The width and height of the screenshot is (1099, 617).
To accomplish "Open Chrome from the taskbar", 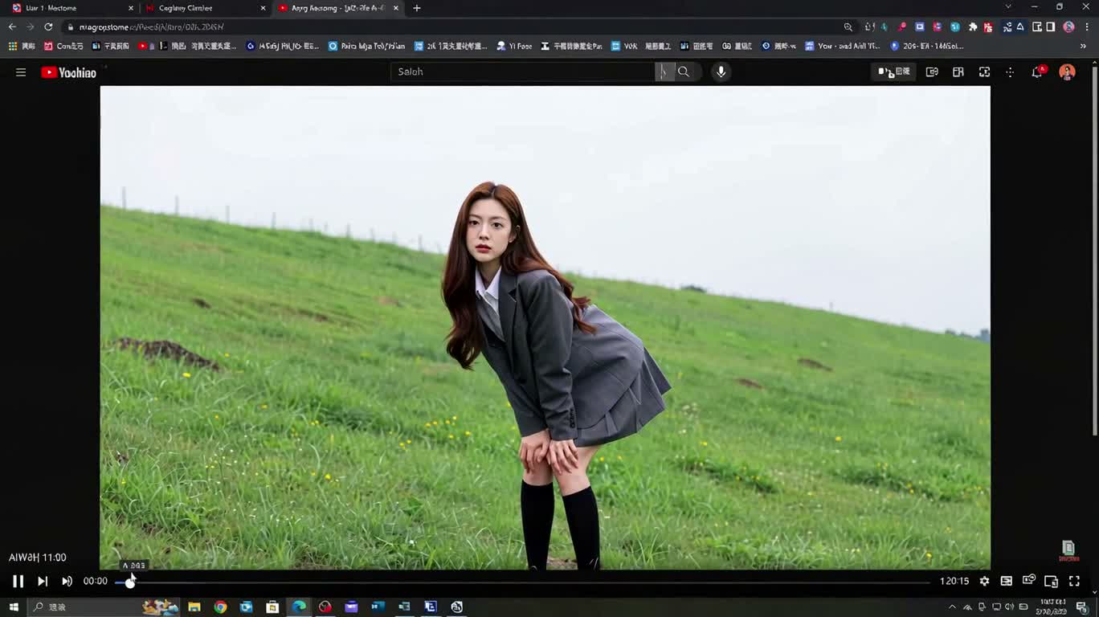I will 220,607.
